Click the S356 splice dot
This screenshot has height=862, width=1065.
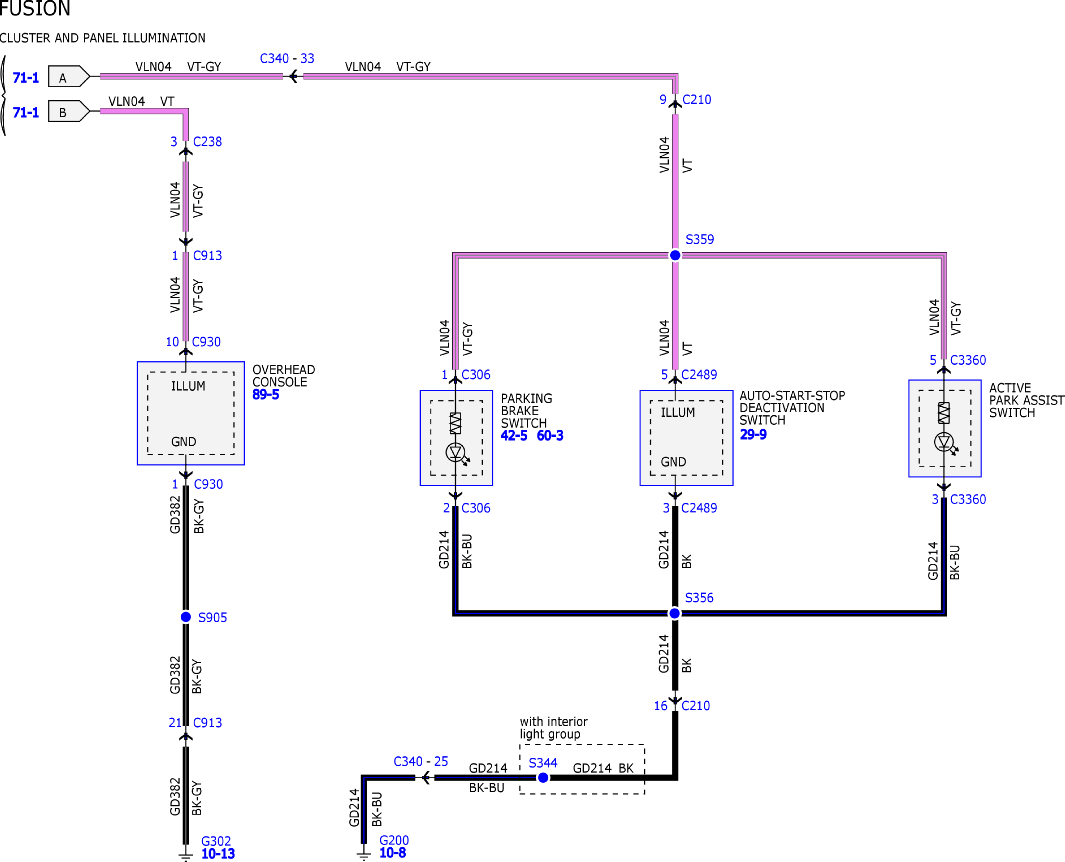[674, 613]
